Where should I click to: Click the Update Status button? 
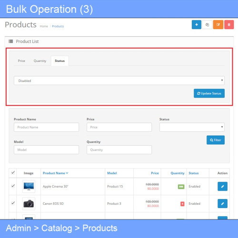pos(209,93)
